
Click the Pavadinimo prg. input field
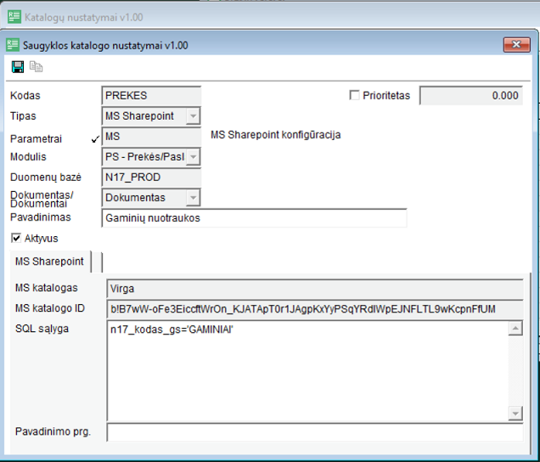pos(314,432)
